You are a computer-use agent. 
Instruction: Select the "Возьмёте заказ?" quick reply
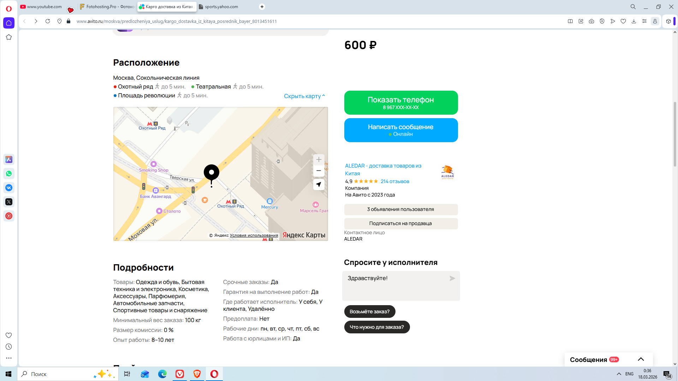[x=369, y=312]
